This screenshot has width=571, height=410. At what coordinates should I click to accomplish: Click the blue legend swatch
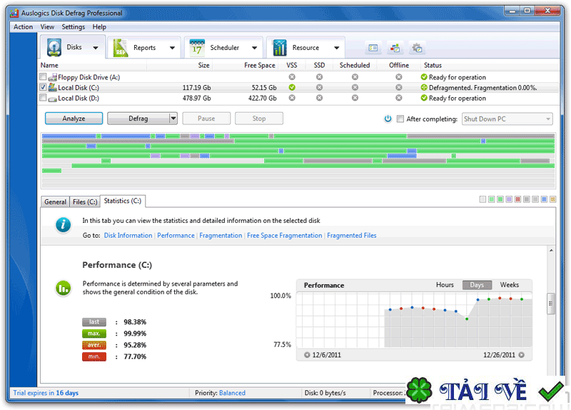tap(544, 199)
